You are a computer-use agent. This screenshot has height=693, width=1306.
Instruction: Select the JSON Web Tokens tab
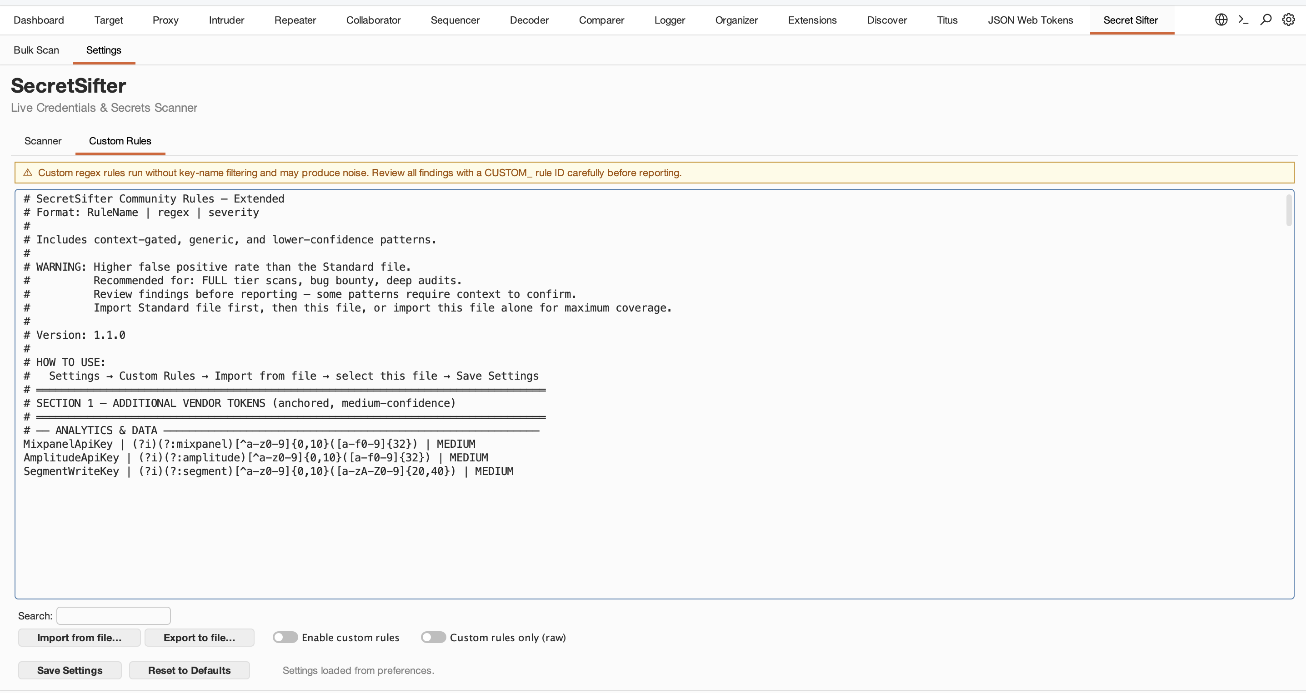point(1030,20)
